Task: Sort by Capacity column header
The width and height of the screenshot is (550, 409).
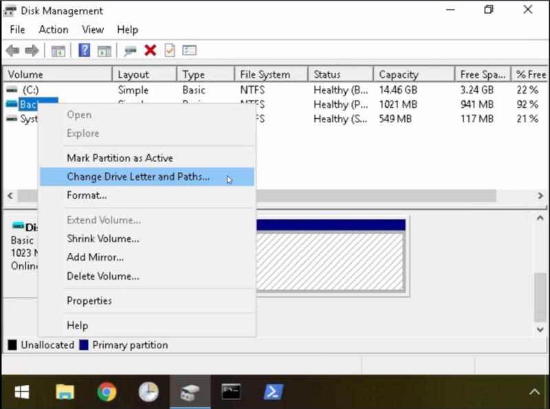Action: [399, 74]
